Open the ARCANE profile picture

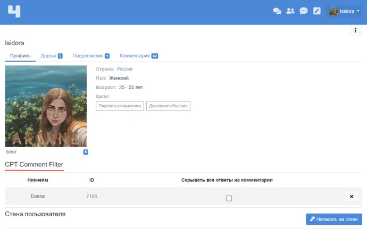click(46, 106)
